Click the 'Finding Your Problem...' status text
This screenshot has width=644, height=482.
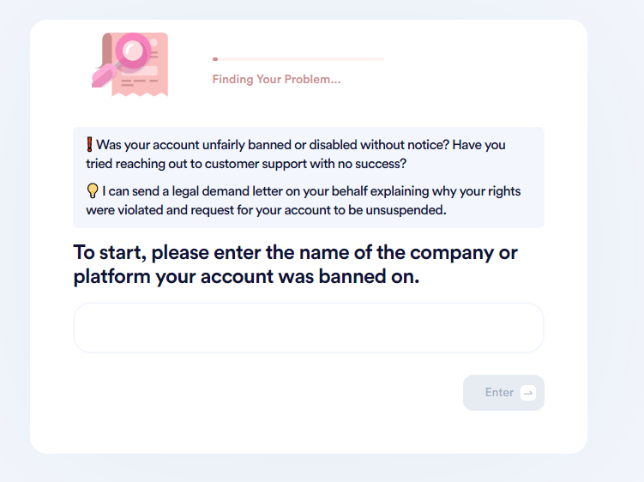coord(276,79)
